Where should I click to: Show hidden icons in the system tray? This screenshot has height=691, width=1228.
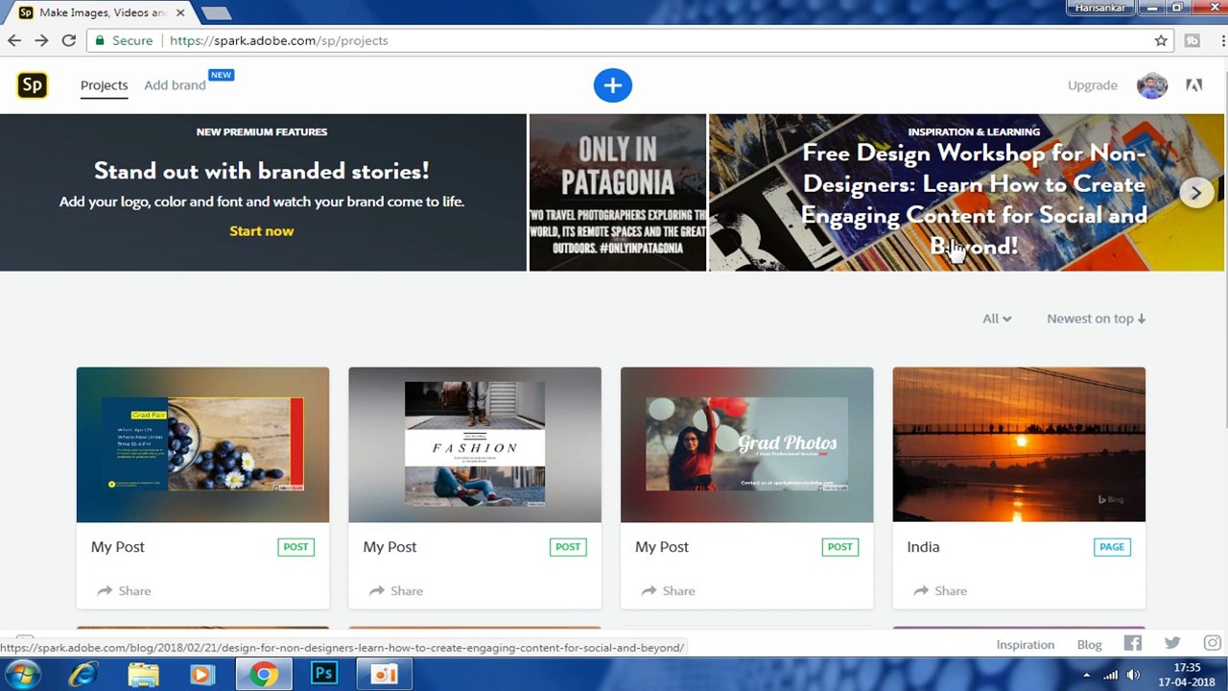coord(1086,675)
